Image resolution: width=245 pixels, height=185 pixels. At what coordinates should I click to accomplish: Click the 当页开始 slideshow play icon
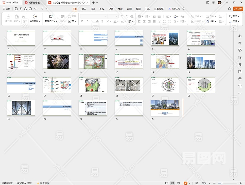(34, 16)
